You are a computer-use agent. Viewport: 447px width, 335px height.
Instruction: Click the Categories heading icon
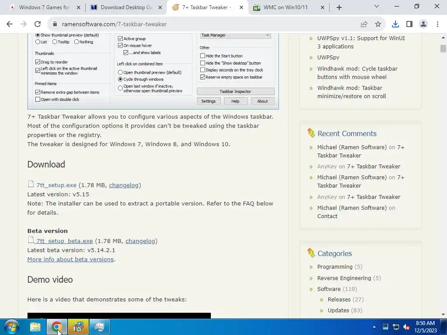pyautogui.click(x=311, y=253)
